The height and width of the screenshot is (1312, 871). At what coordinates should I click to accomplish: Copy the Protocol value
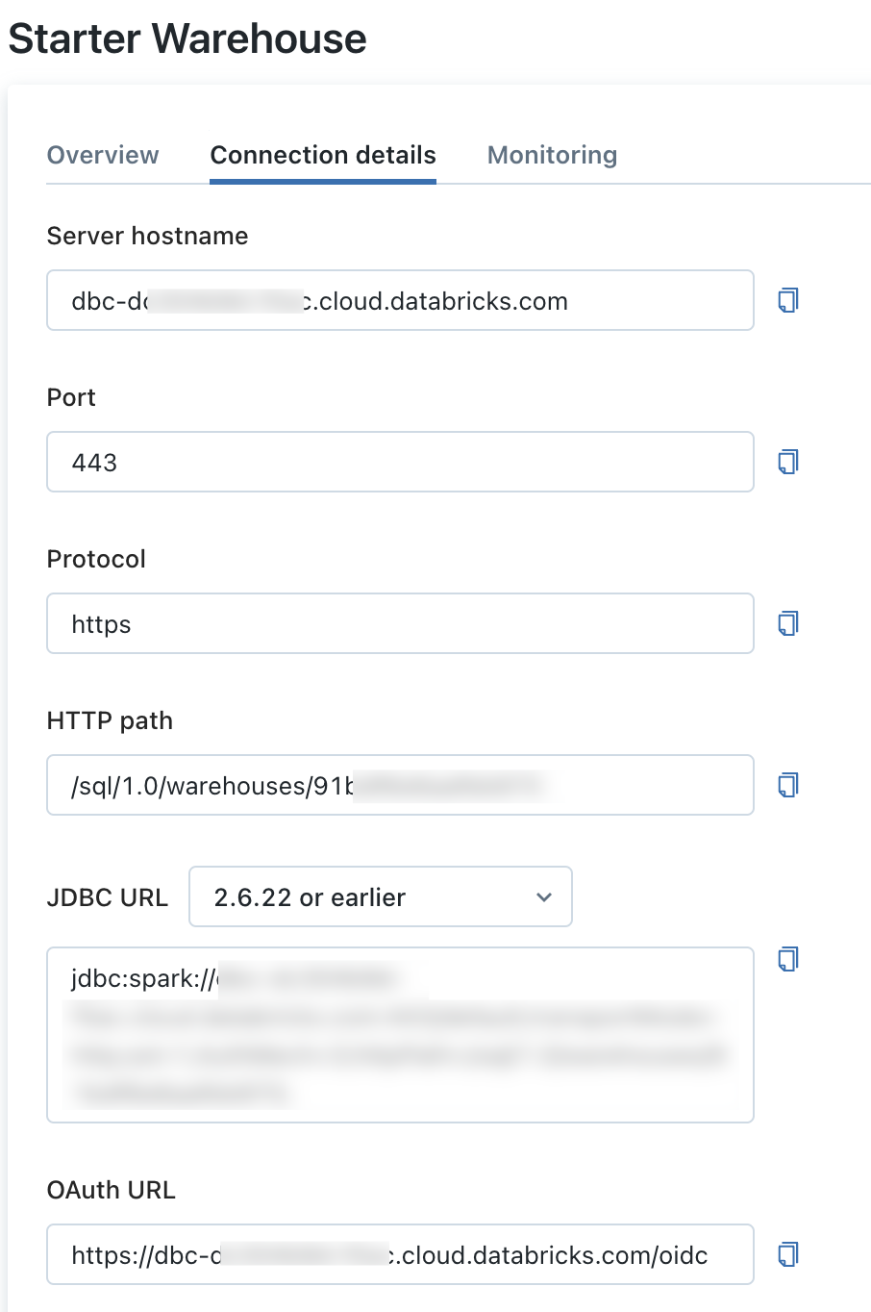click(x=788, y=623)
